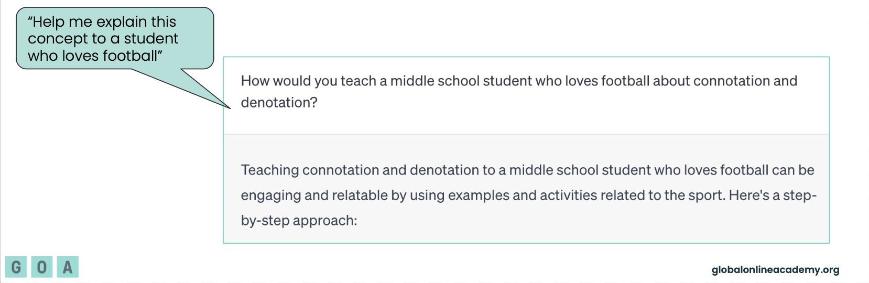Click "Help me explain this" bubble line
Image resolution: width=869 pixels, height=283 pixels.
[x=102, y=22]
